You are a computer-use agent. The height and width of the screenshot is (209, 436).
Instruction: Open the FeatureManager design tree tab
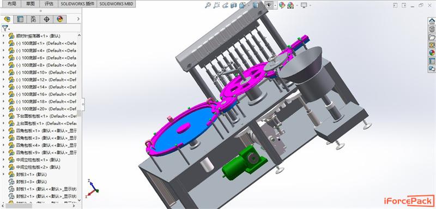[7, 19]
